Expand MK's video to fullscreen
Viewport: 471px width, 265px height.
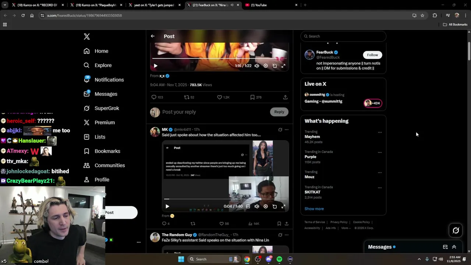pos(283,206)
